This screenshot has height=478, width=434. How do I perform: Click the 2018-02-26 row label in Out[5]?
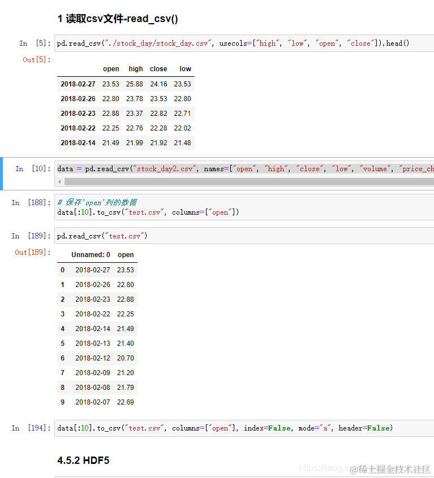pyautogui.click(x=78, y=99)
